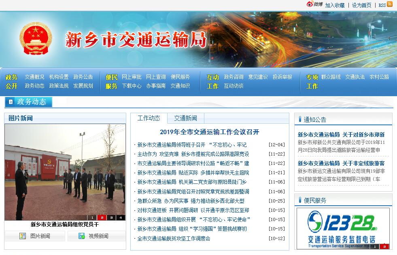Go to 农村公路 menu item

[x=379, y=77]
